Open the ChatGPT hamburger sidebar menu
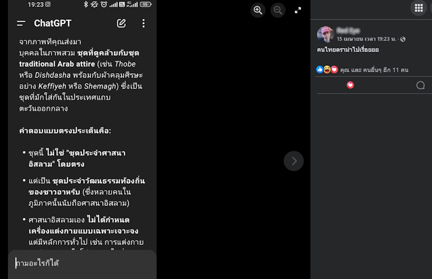The height and width of the screenshot is (279, 432). pos(21,24)
